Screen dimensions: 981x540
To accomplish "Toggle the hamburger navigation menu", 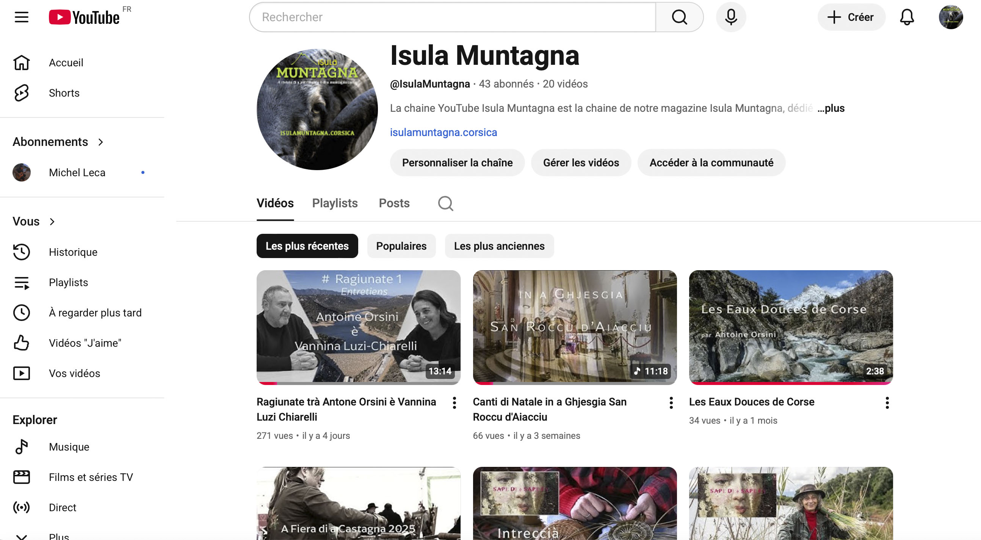I will pyautogui.click(x=21, y=17).
